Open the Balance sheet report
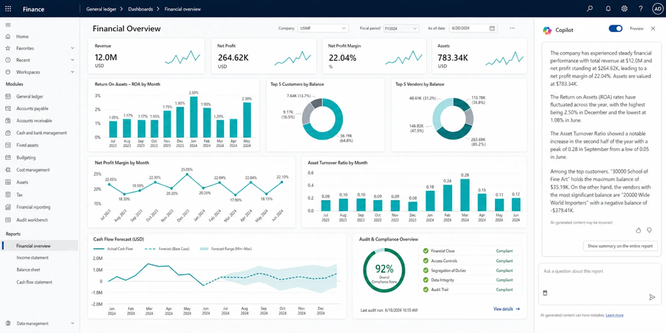 pos(28,269)
